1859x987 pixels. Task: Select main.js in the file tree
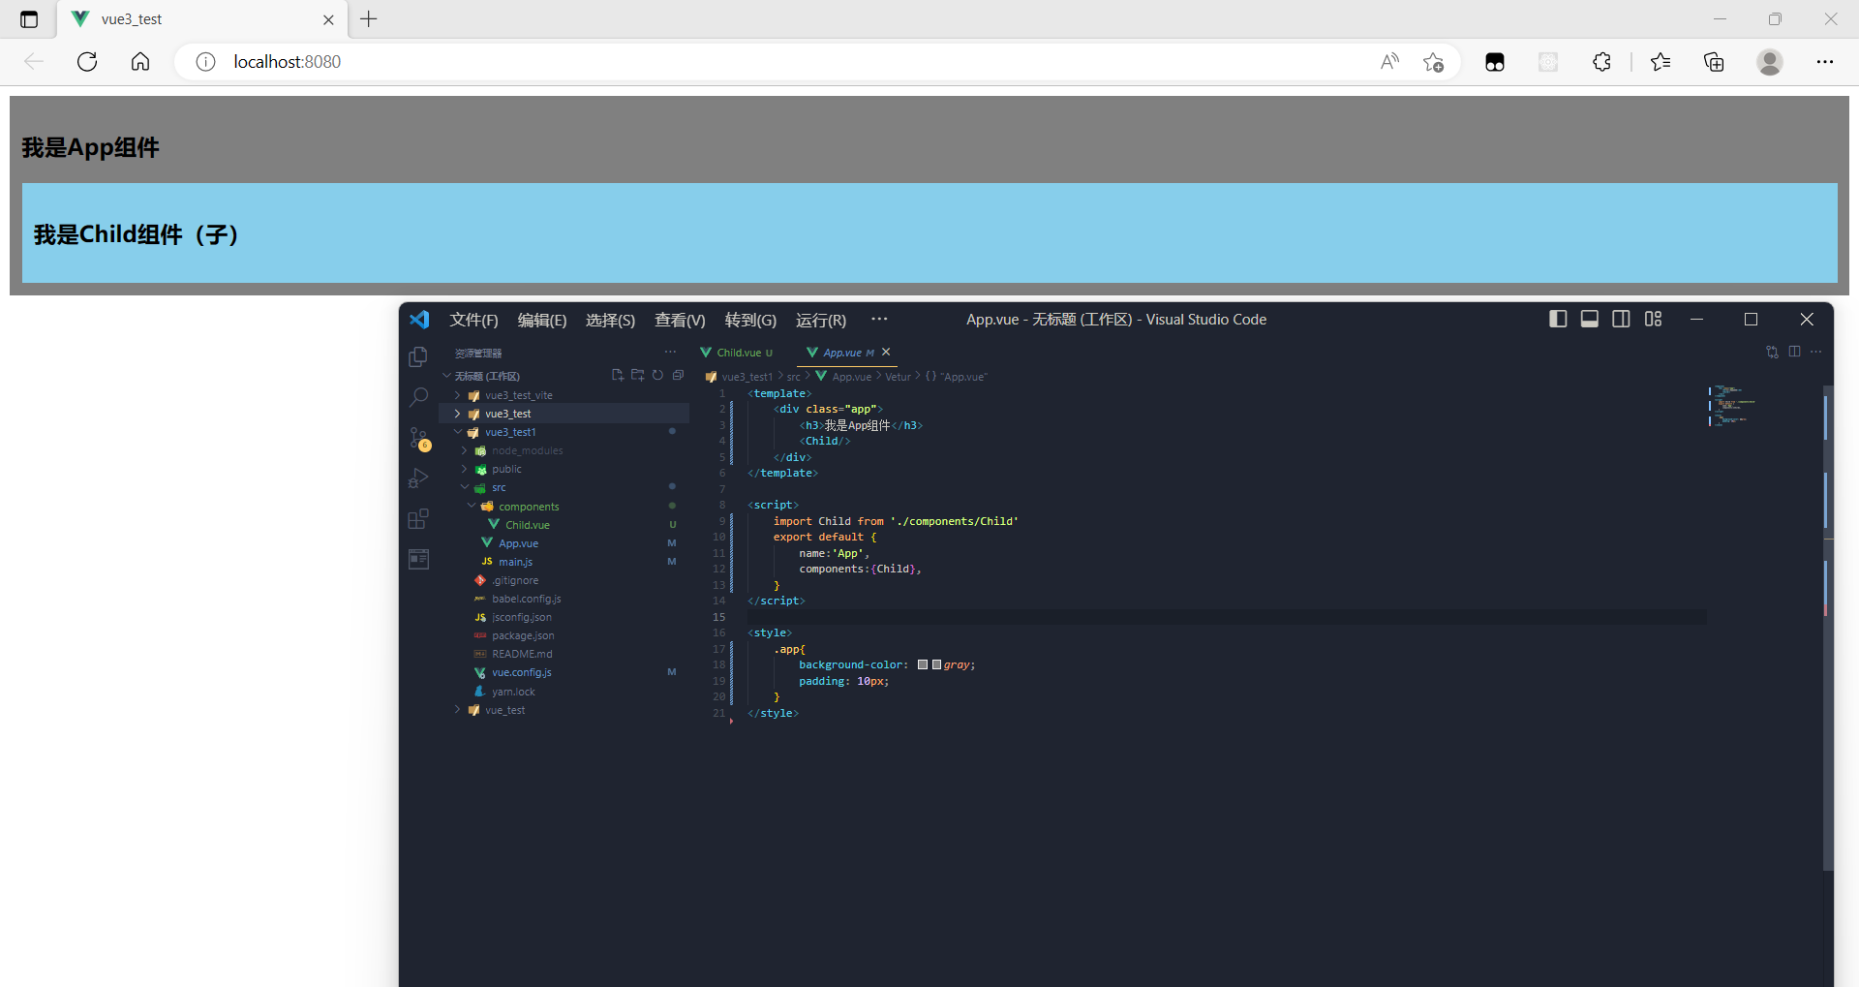click(x=515, y=561)
